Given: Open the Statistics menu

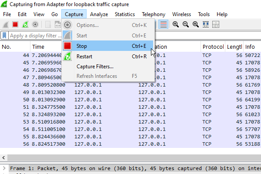Looking at the screenshot, I should [x=125, y=14].
